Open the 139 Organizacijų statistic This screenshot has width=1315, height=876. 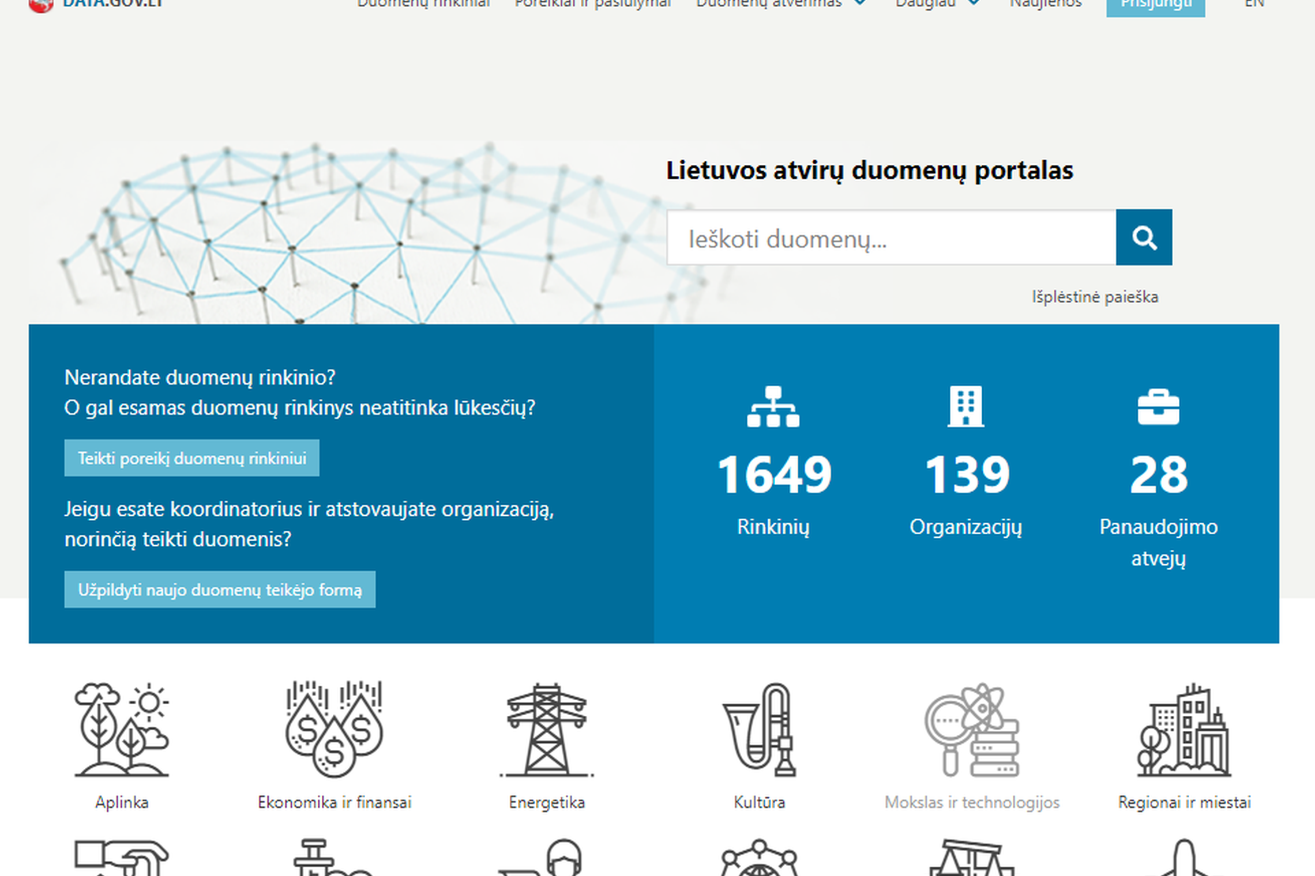pyautogui.click(x=967, y=474)
